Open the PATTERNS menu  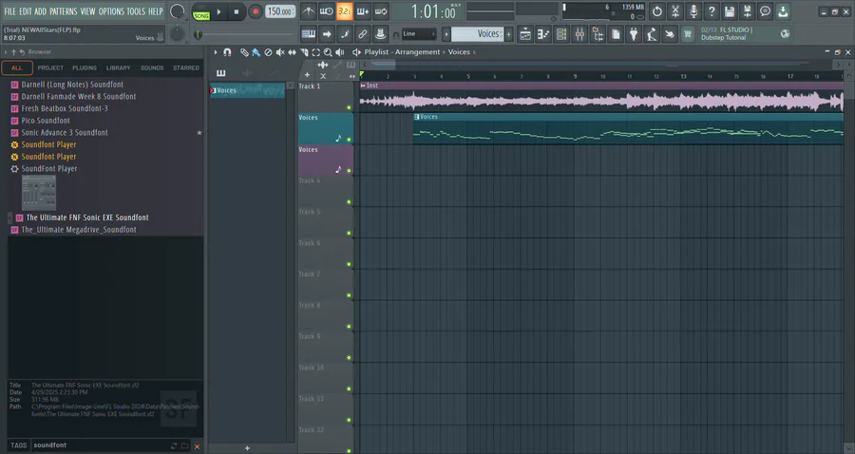64,10
